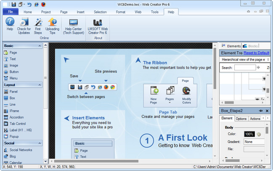Click the Body Color 100% swatch

249,134
